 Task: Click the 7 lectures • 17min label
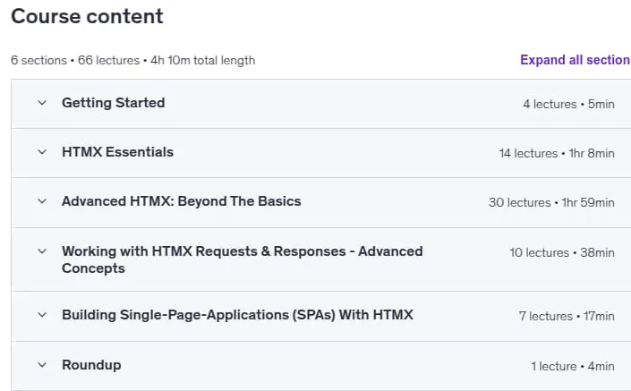[567, 316]
